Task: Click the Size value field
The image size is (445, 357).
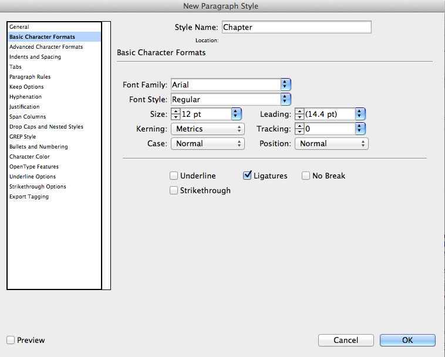Action: pos(206,114)
